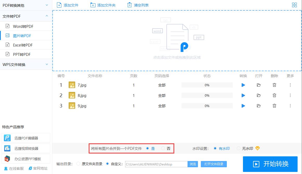Click the 浏览 button to choose output path
This screenshot has width=302, height=174.
pos(192,164)
